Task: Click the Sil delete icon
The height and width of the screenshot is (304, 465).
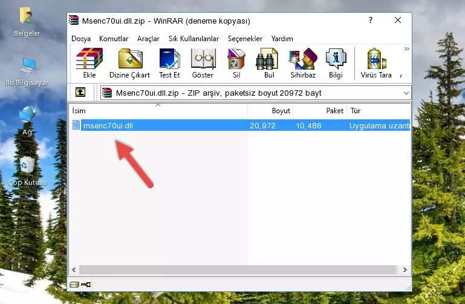Action: (236, 63)
